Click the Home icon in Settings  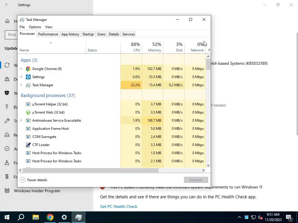(x=7, y=21)
